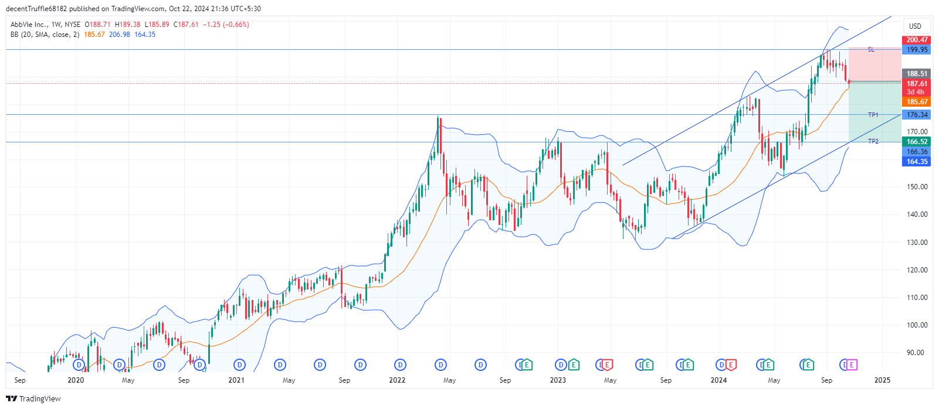Click the SL stop-loss label on the chart

click(871, 50)
